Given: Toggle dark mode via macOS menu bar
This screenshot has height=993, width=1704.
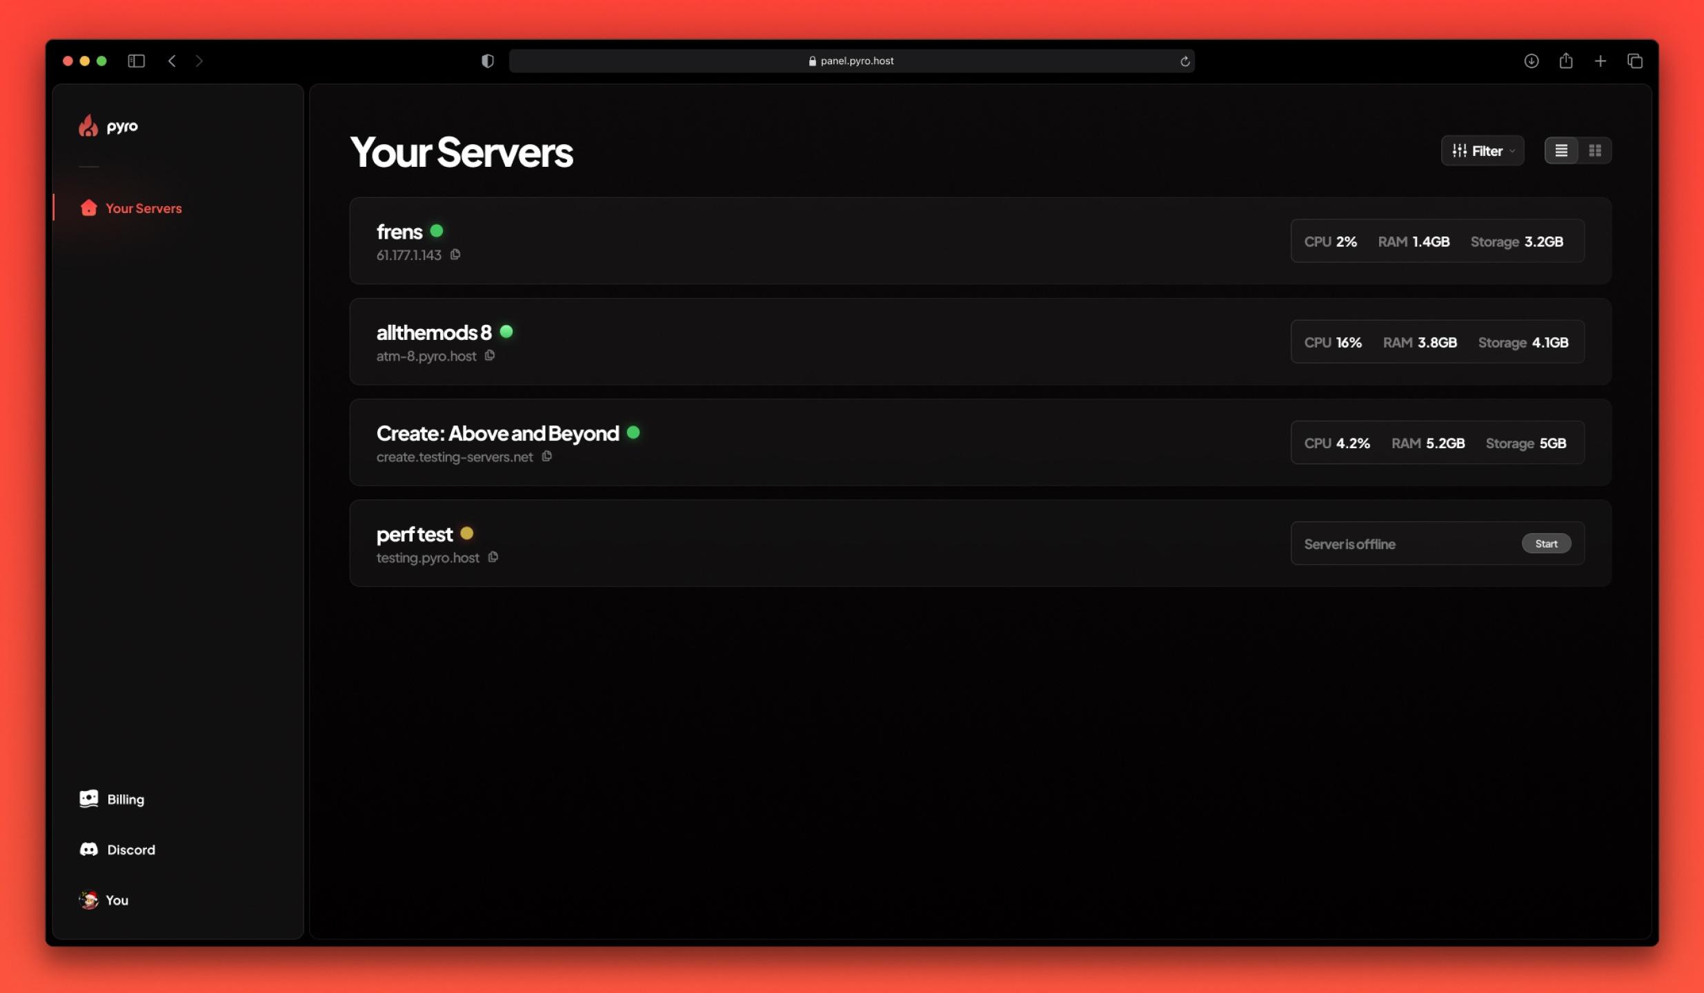Looking at the screenshot, I should tap(487, 60).
